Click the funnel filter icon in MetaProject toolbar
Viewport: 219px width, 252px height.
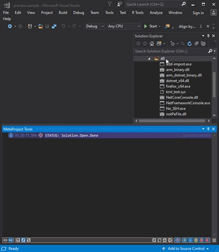(x=18, y=240)
